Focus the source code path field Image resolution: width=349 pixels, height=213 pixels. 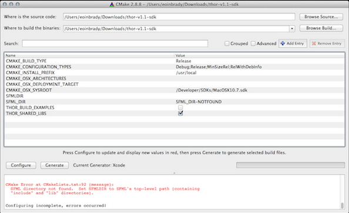179,17
